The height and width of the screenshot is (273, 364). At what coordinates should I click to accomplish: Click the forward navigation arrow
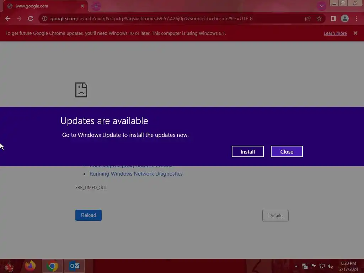[19, 18]
